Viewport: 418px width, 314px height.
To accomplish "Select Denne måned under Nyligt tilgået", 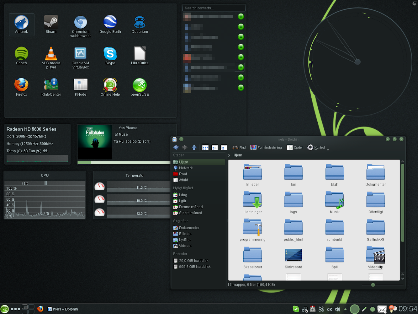I will [191, 207].
